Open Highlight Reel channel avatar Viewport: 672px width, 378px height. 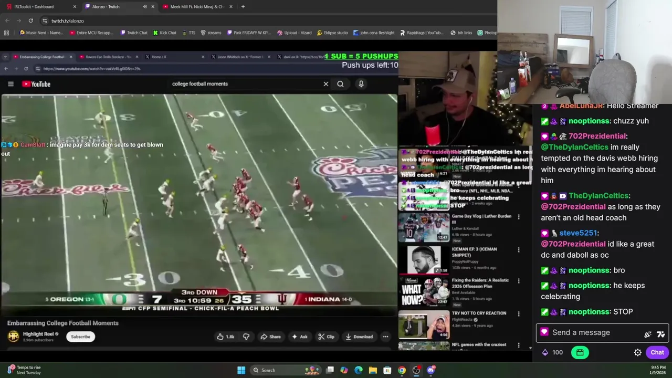tap(13, 336)
